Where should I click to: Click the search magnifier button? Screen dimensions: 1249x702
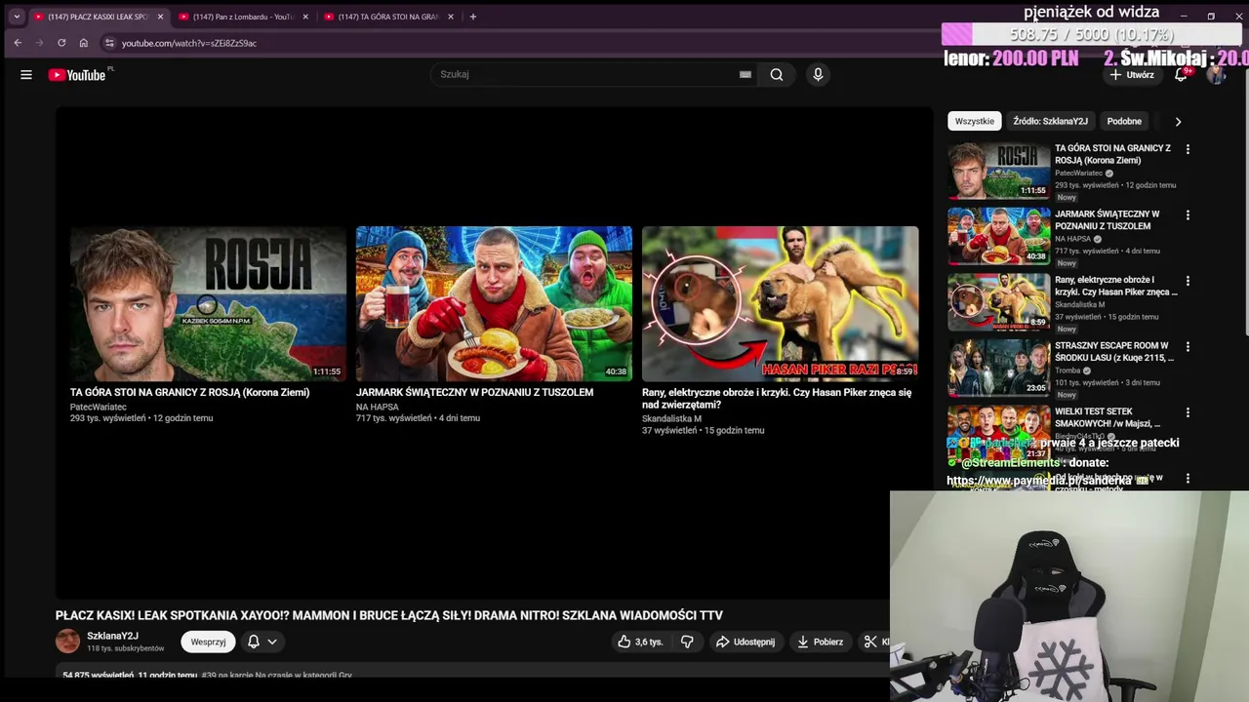[777, 74]
